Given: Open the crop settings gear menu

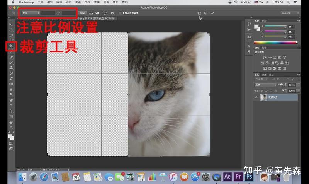Looking at the screenshot, I should (112, 13).
